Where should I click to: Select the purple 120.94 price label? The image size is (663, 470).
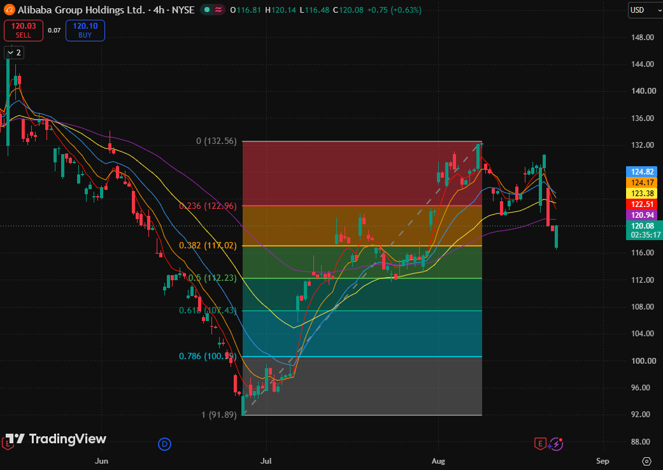click(641, 215)
